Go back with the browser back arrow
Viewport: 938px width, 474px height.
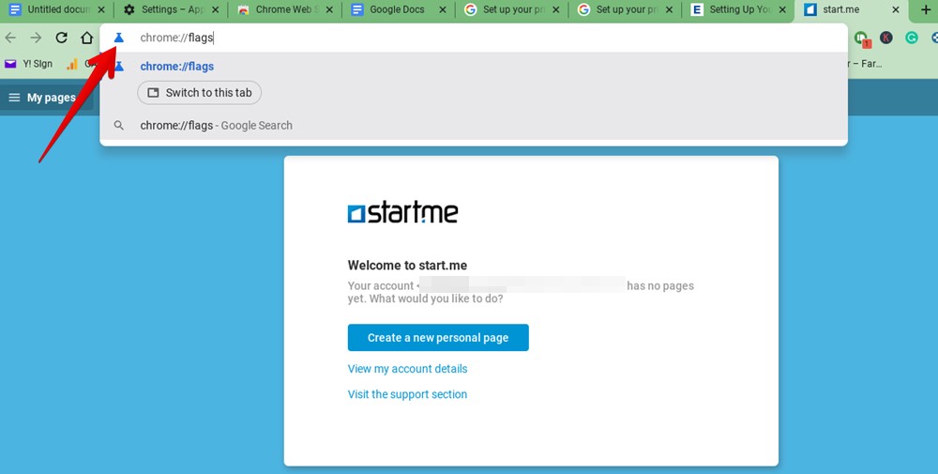click(x=10, y=38)
